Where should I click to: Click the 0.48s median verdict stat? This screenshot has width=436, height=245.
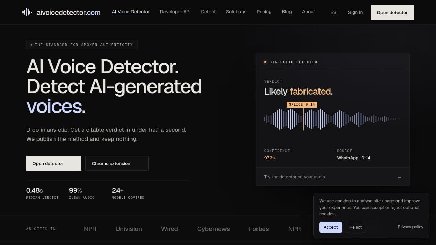[42, 193]
